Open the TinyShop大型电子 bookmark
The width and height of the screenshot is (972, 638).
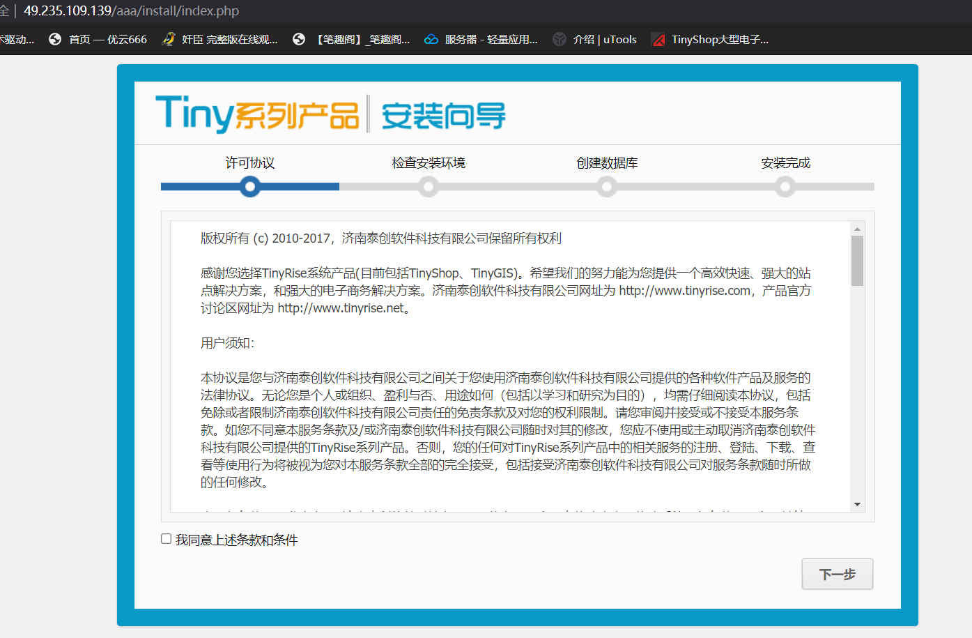[710, 40]
